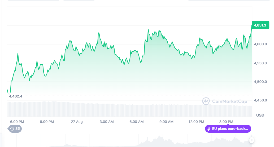
Task: Click the 3:00 AM time label
Action: (x=107, y=122)
